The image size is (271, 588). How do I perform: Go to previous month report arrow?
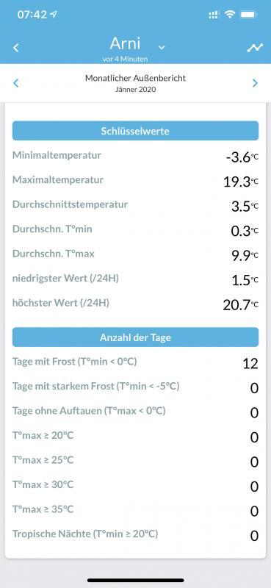tap(15, 83)
